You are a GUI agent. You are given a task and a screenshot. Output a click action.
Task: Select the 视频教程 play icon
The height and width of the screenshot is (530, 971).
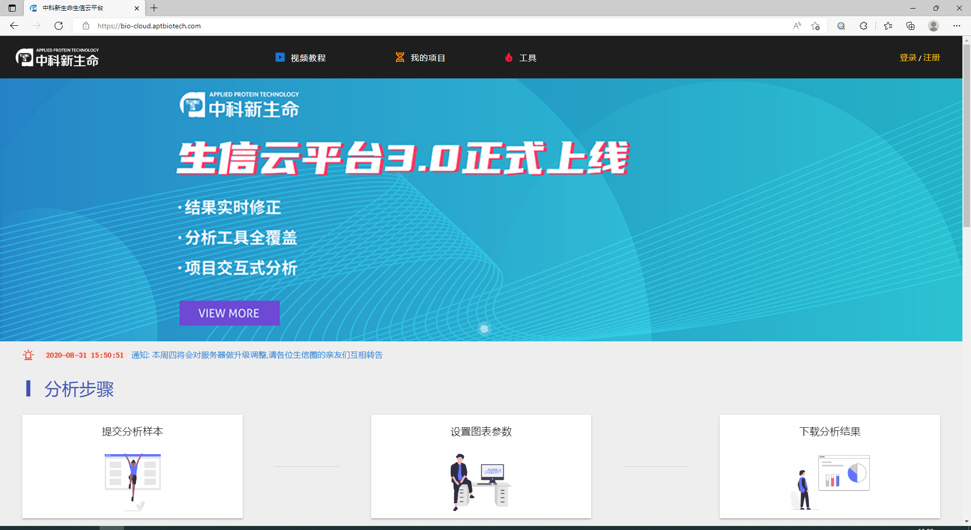tap(280, 57)
